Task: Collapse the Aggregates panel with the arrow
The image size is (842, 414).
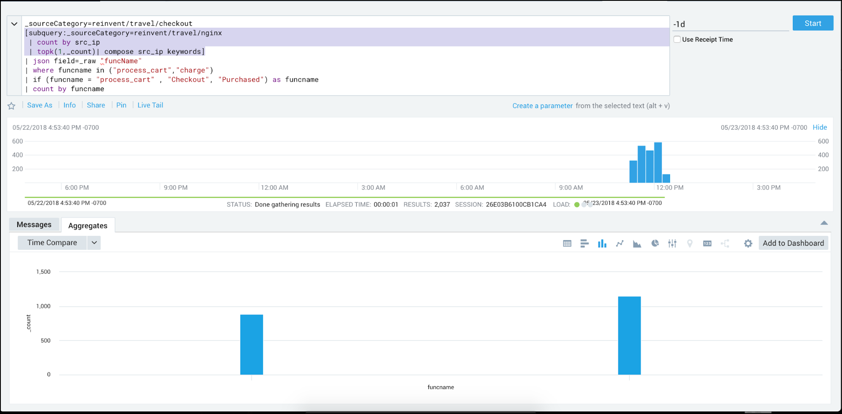Action: [824, 223]
